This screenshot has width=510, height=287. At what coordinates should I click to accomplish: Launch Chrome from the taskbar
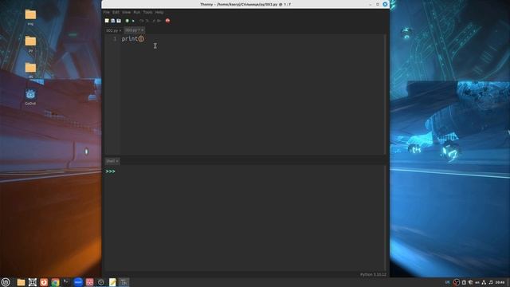(x=55, y=282)
